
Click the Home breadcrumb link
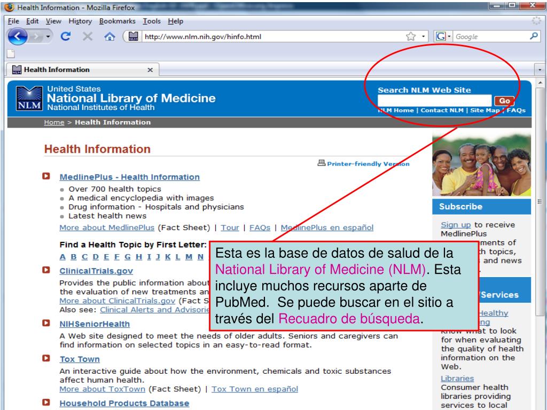pyautogui.click(x=54, y=122)
